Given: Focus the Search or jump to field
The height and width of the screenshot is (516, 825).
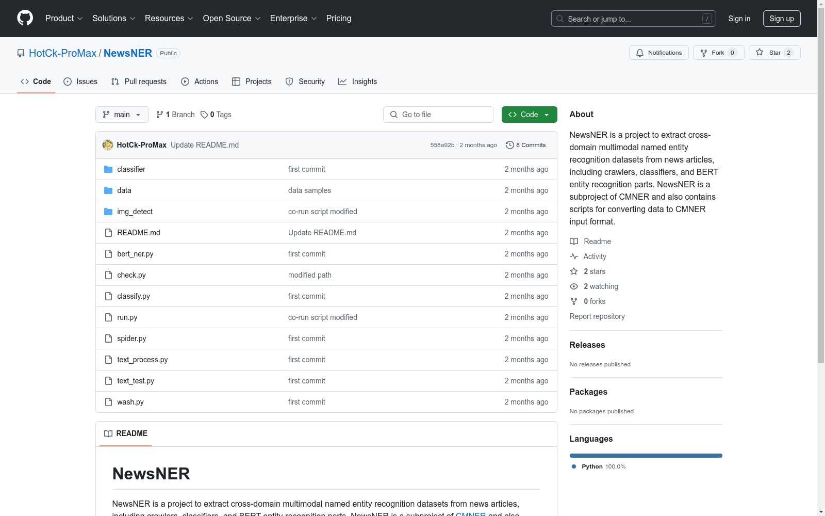Looking at the screenshot, I should coord(634,19).
